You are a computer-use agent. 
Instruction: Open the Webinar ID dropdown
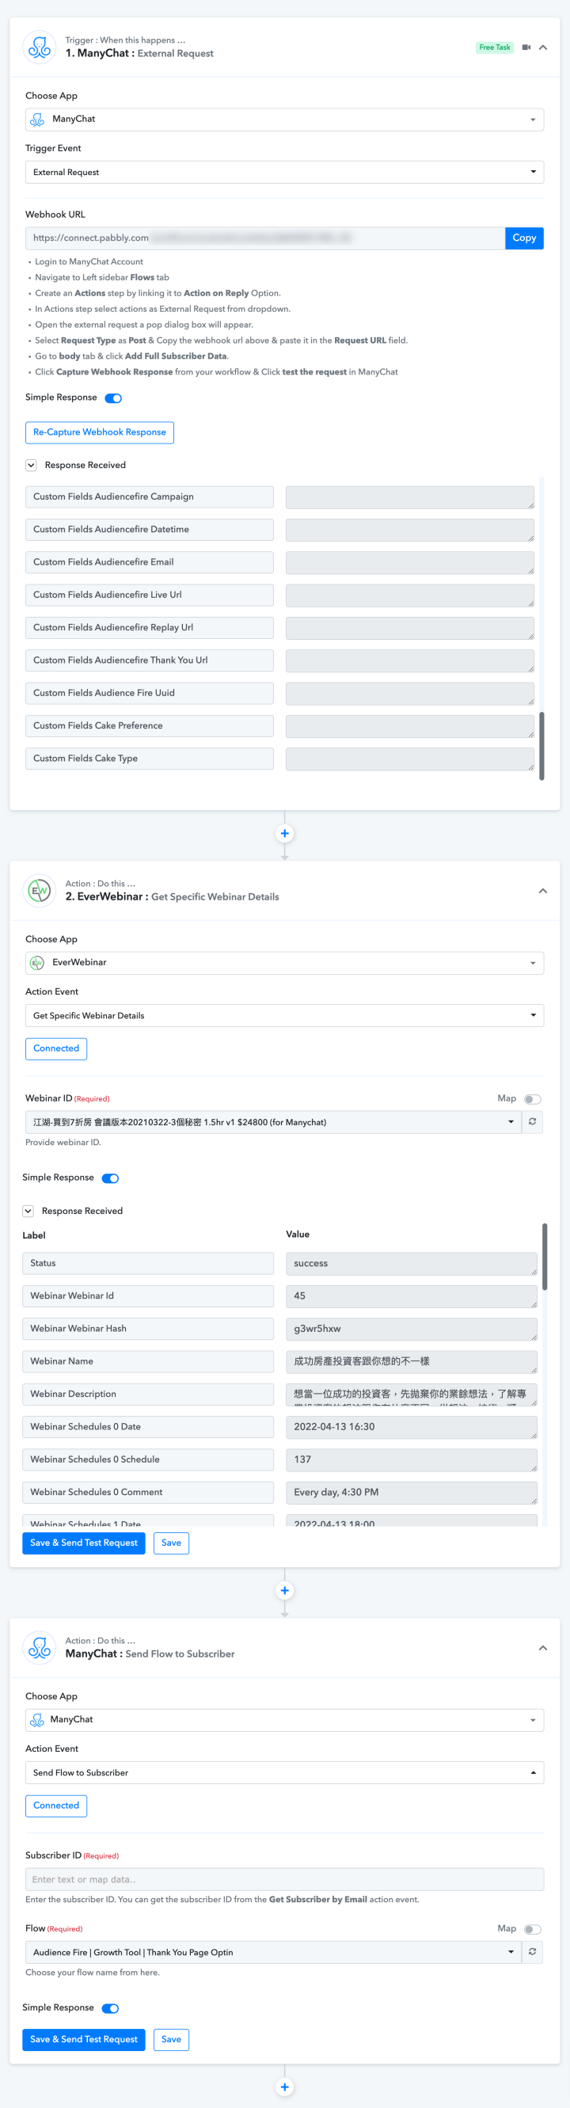(273, 1122)
